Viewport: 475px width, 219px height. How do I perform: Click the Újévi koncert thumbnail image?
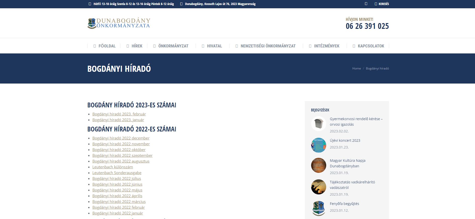[x=318, y=145]
